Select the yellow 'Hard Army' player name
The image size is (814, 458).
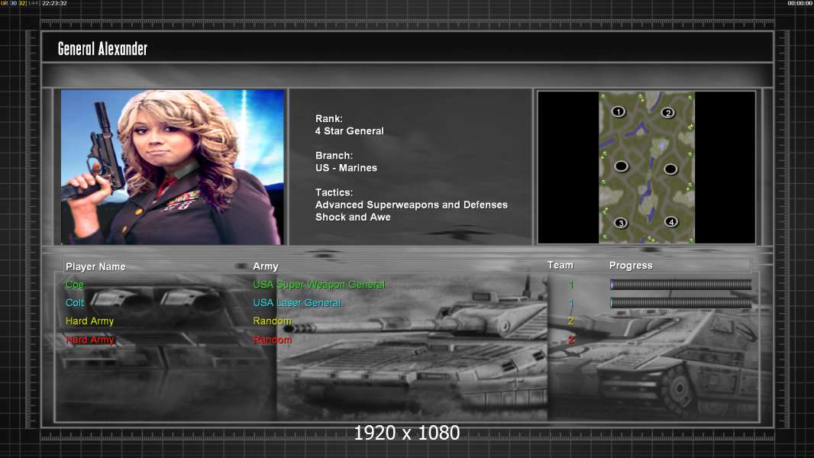tap(90, 321)
